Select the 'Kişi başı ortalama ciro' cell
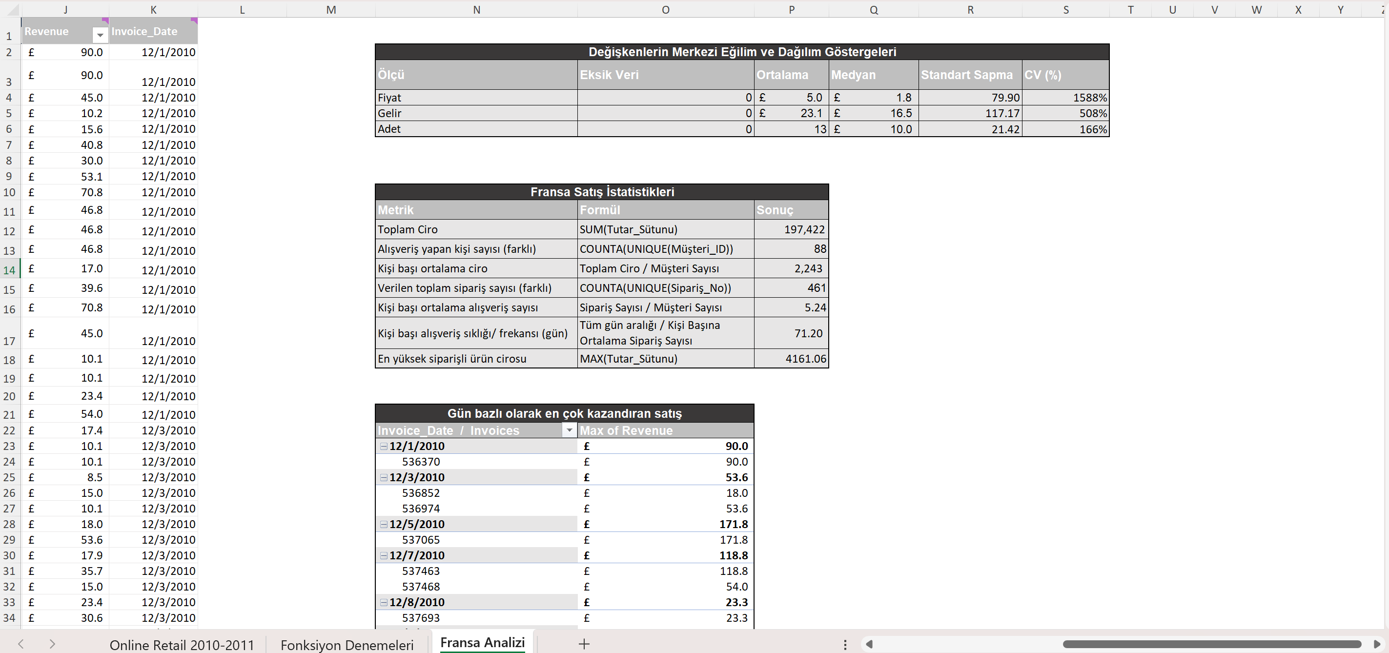Viewport: 1389px width, 653px height. (476, 268)
